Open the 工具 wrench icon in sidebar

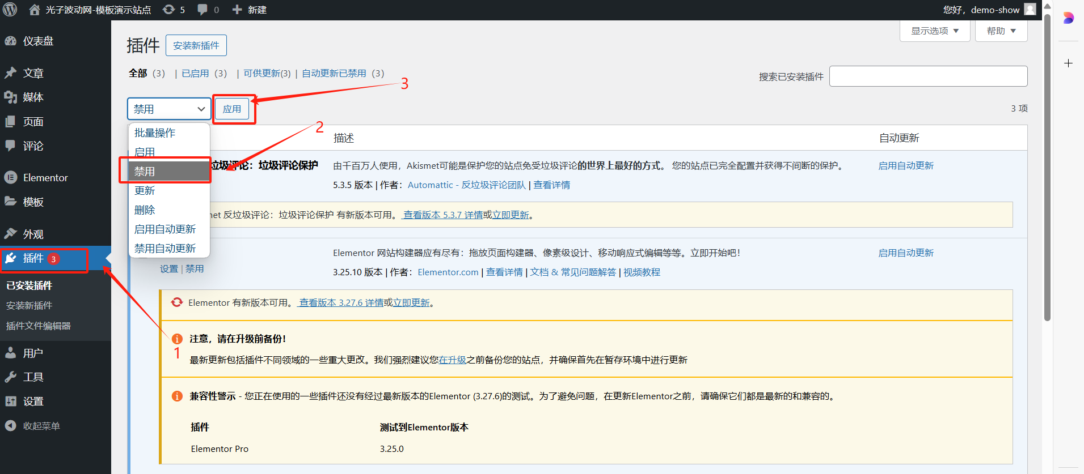[11, 377]
